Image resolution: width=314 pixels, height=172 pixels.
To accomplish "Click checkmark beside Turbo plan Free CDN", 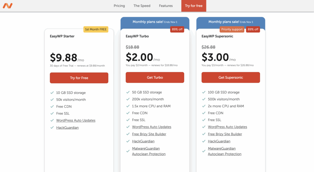I will tap(128, 113).
